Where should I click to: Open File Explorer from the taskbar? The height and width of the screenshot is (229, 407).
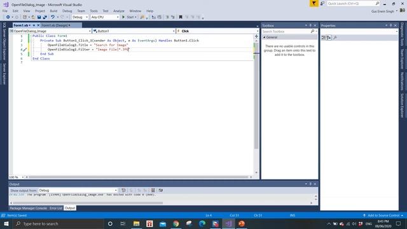[136, 223]
